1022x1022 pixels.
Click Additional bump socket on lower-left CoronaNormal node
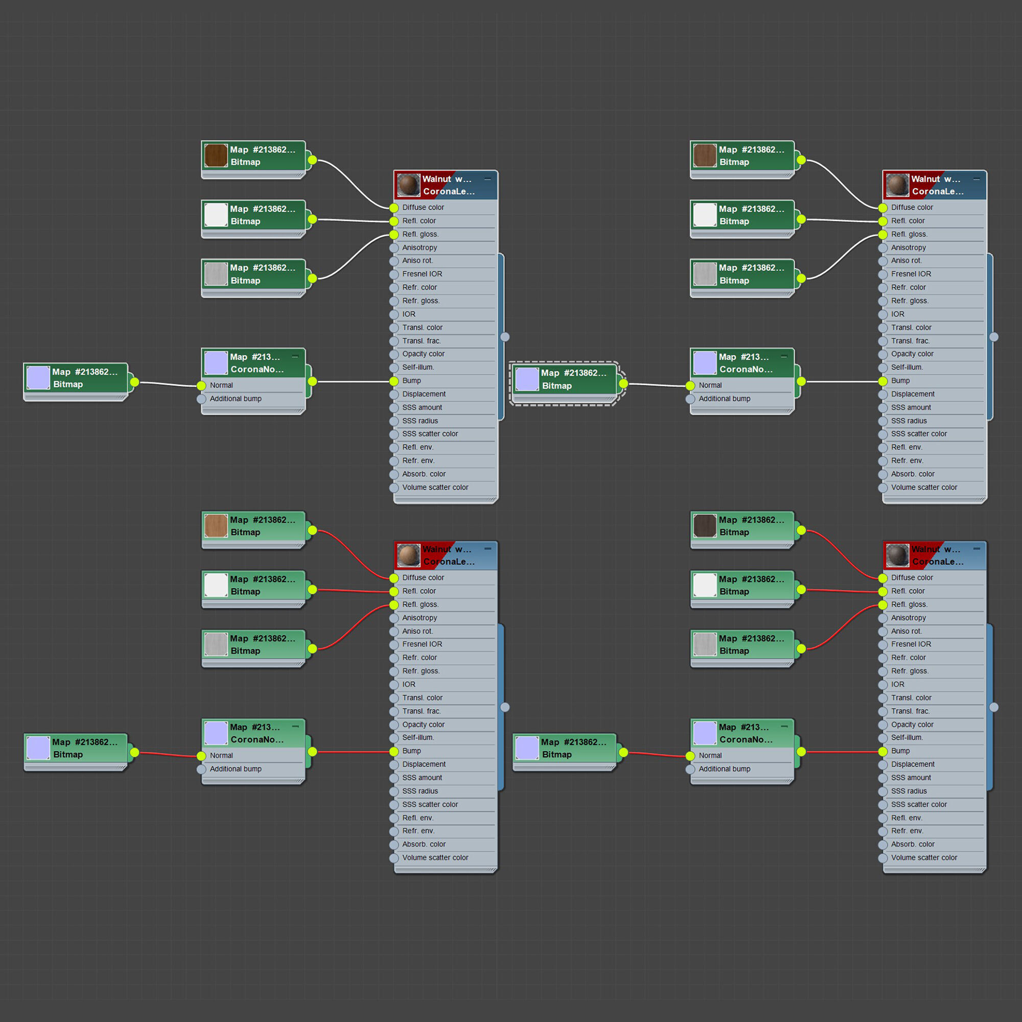(x=201, y=769)
